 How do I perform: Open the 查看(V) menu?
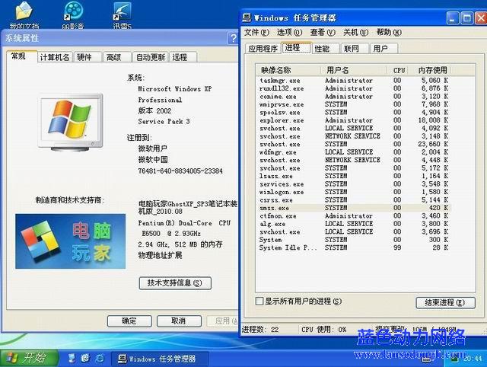323,32
